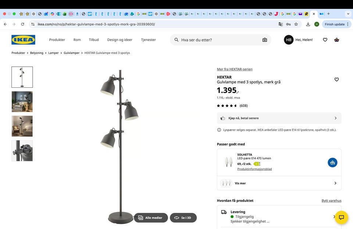This screenshot has width=353, height=229.
Task: Save HEKTAR lamp to favourites
Action: point(336,80)
